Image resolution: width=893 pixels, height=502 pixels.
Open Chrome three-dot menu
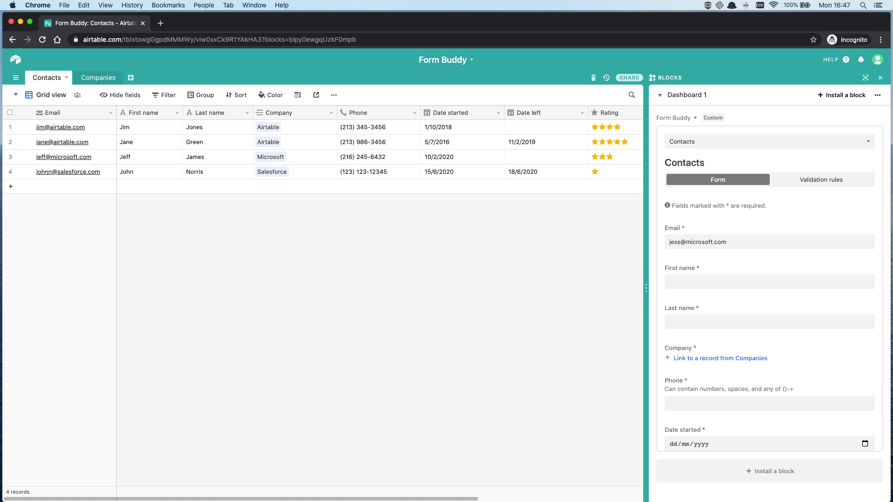coord(880,40)
